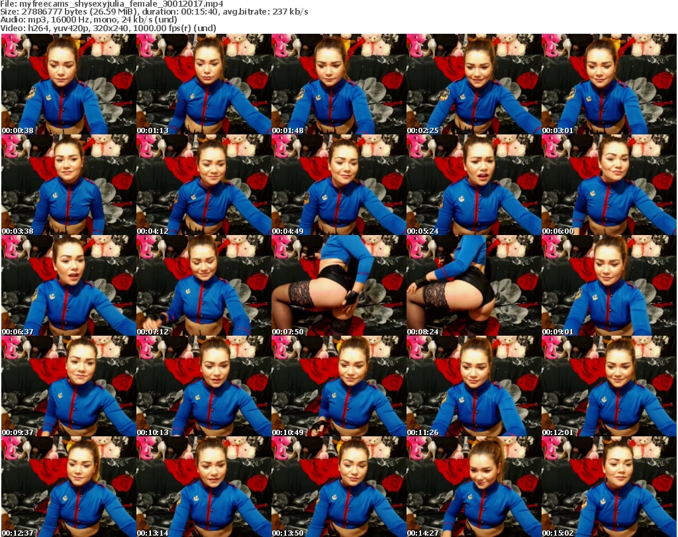Screen dimensions: 678x537
Task: Select the thumbnail stamped 00:00:38
Action: pyautogui.click(x=68, y=84)
